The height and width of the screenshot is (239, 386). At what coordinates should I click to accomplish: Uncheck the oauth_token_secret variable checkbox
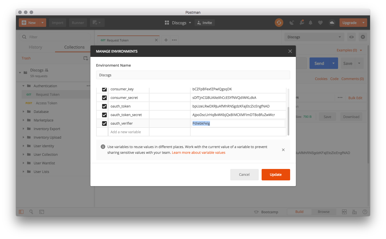coord(104,115)
